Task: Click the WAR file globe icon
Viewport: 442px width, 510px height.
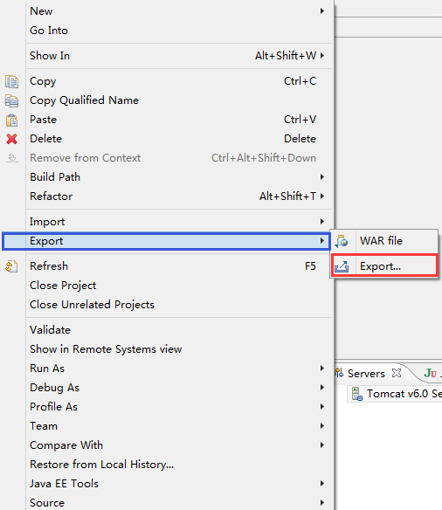Action: 342,241
